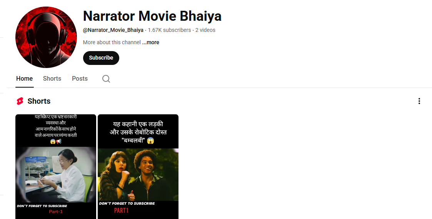Screen dimensions: 432x219
Task: Subscribe to Narrator Movie Bhaiya
Action: [101, 58]
